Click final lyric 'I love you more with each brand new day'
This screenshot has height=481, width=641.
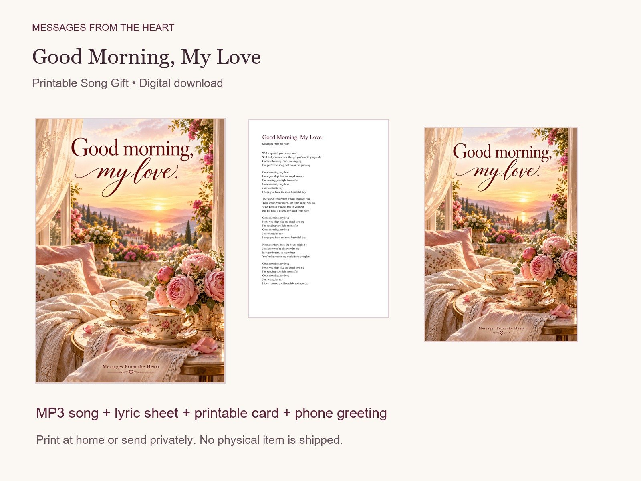click(x=285, y=283)
